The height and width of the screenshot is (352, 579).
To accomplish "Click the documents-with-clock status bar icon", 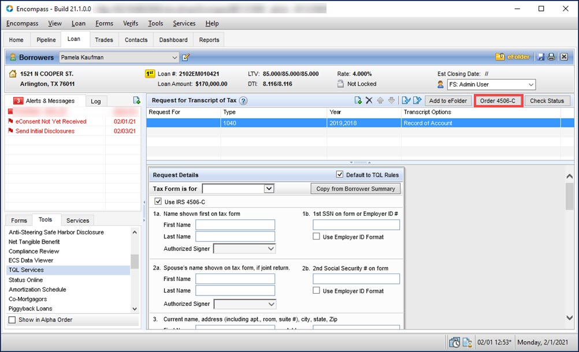I will pyautogui.click(x=455, y=342).
